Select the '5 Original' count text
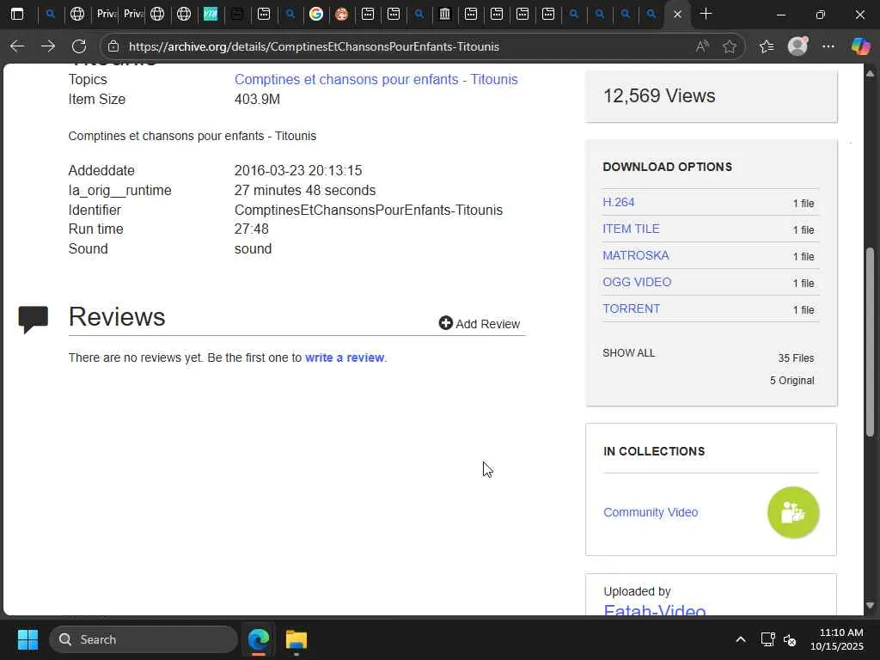 pos(791,381)
